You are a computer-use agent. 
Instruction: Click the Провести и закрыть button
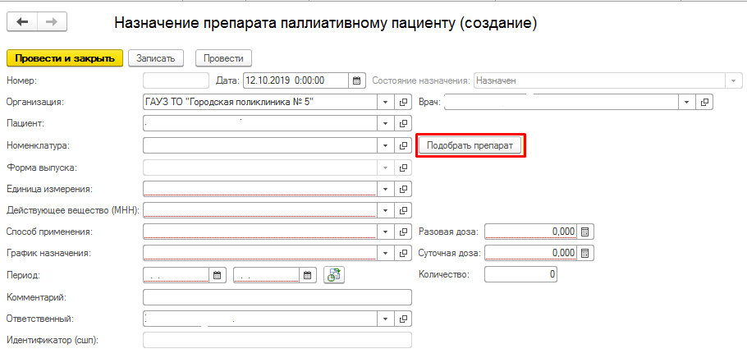tap(65, 57)
